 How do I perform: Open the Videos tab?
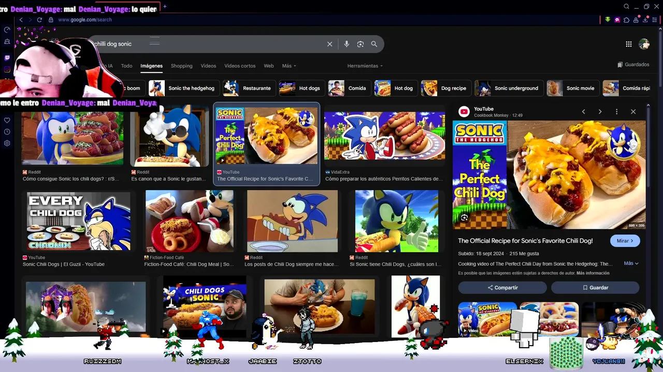208,66
